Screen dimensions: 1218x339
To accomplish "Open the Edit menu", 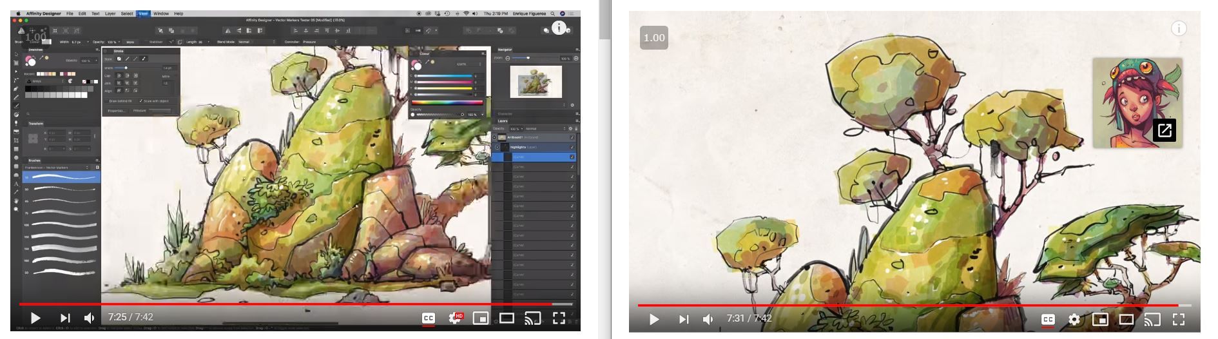I will [x=82, y=13].
